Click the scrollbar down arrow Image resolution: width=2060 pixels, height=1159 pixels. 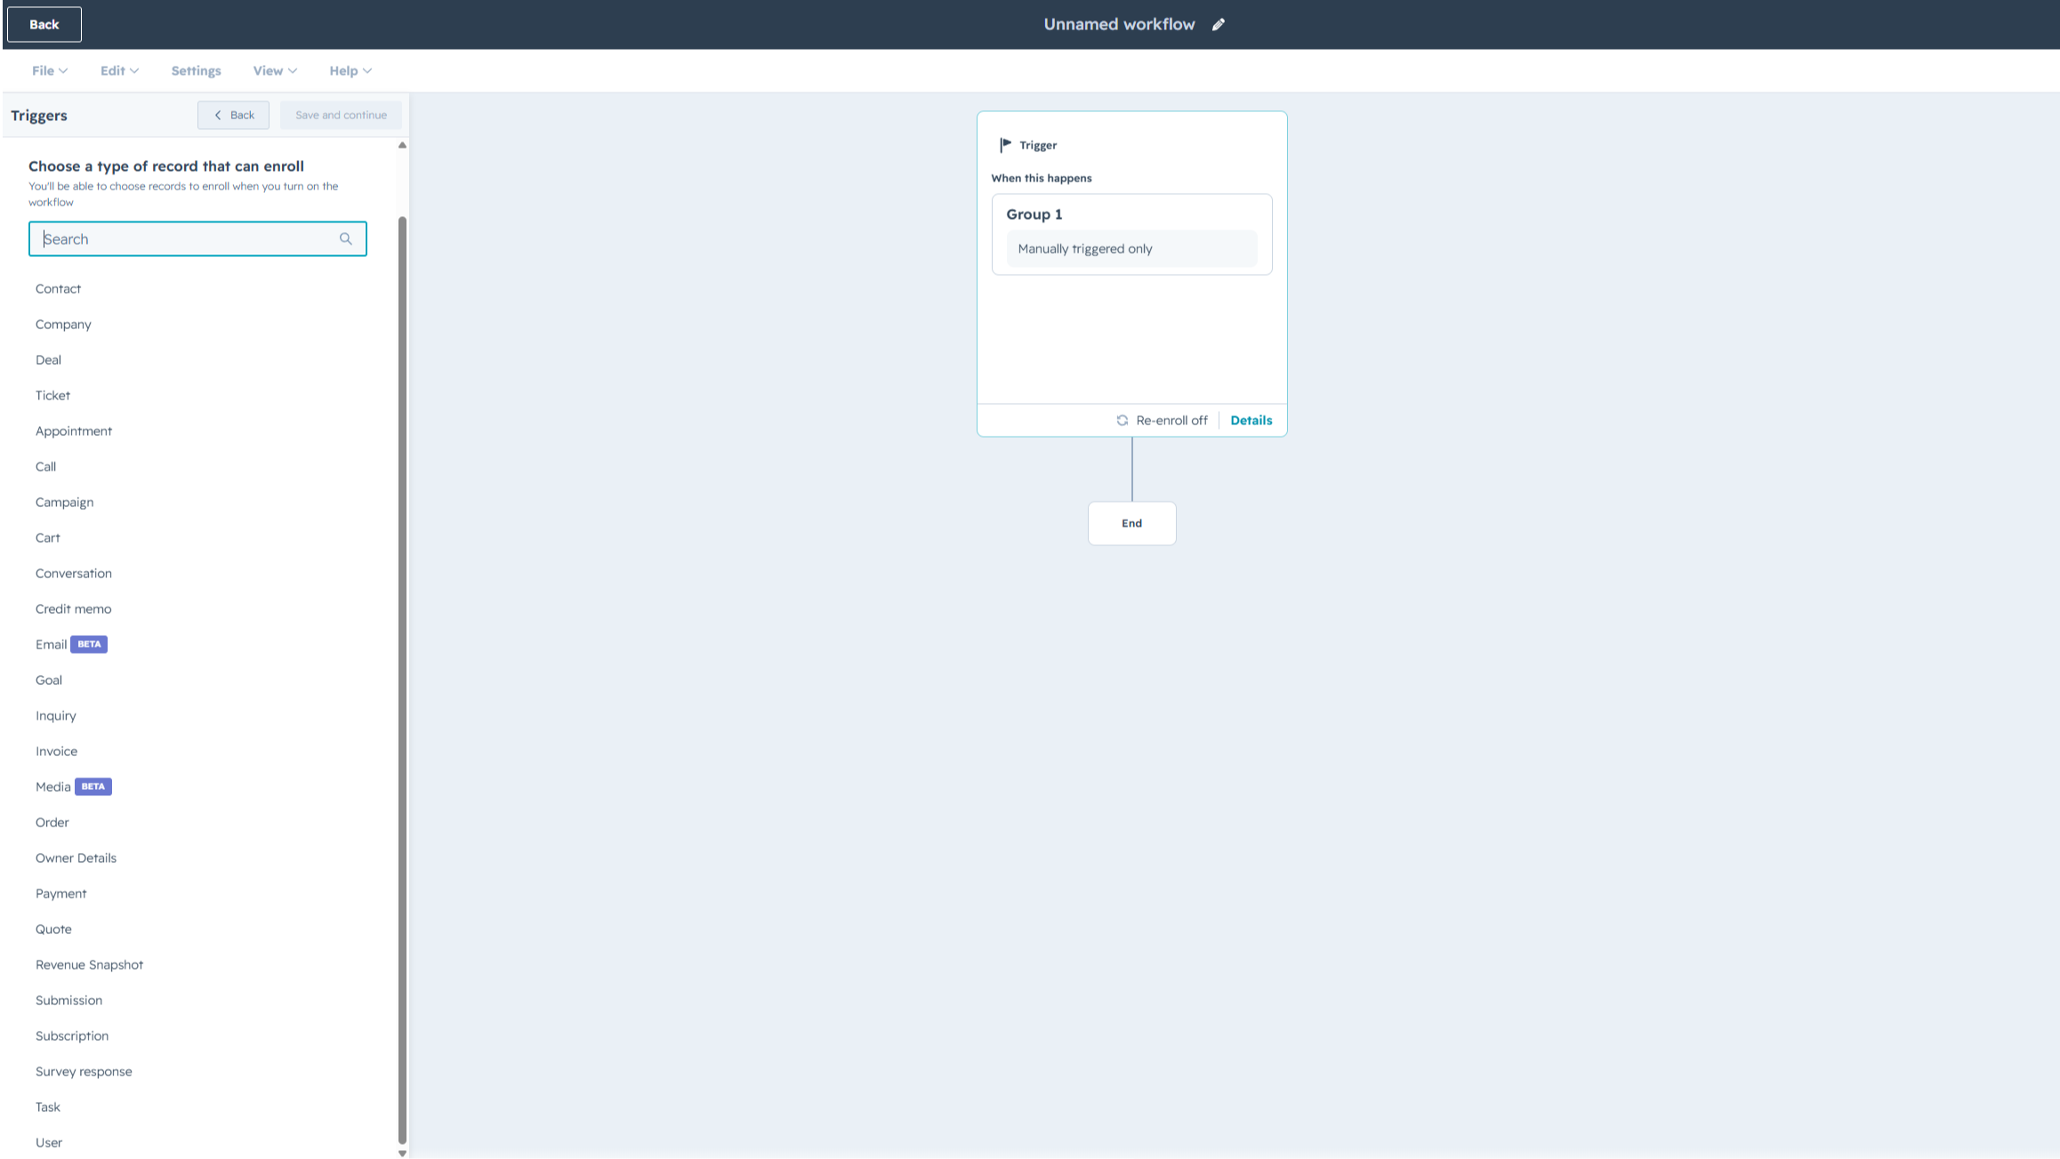pyautogui.click(x=402, y=1153)
